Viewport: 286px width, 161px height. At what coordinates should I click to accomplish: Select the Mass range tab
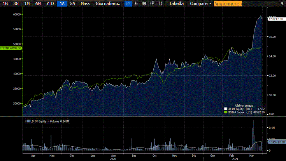(x=85, y=3)
